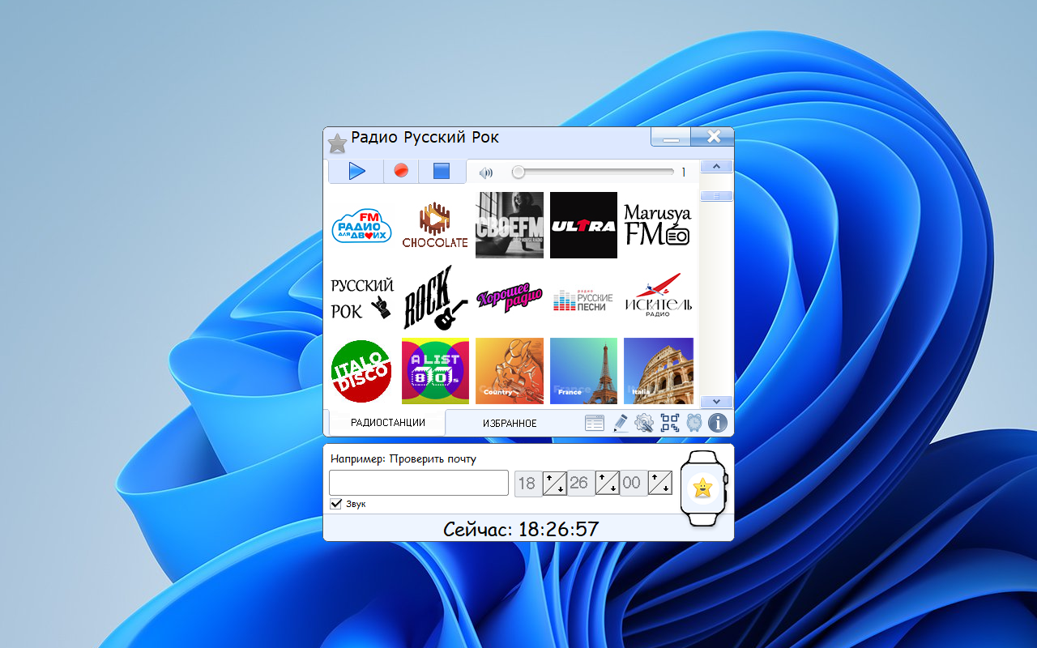Select the Радио для двоих FM station

[362, 226]
